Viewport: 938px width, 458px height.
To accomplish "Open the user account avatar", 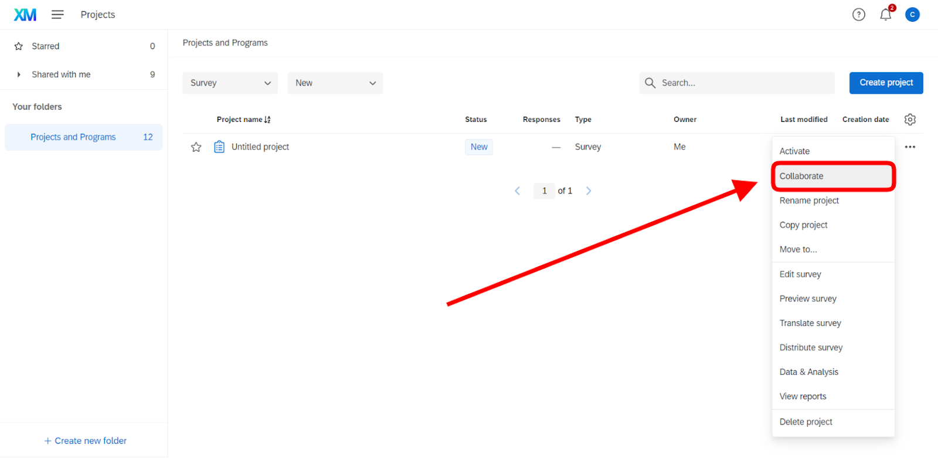I will coord(912,15).
